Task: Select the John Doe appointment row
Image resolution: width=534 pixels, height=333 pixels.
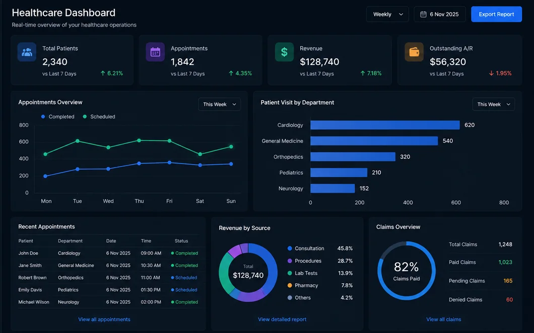Action: [x=108, y=253]
